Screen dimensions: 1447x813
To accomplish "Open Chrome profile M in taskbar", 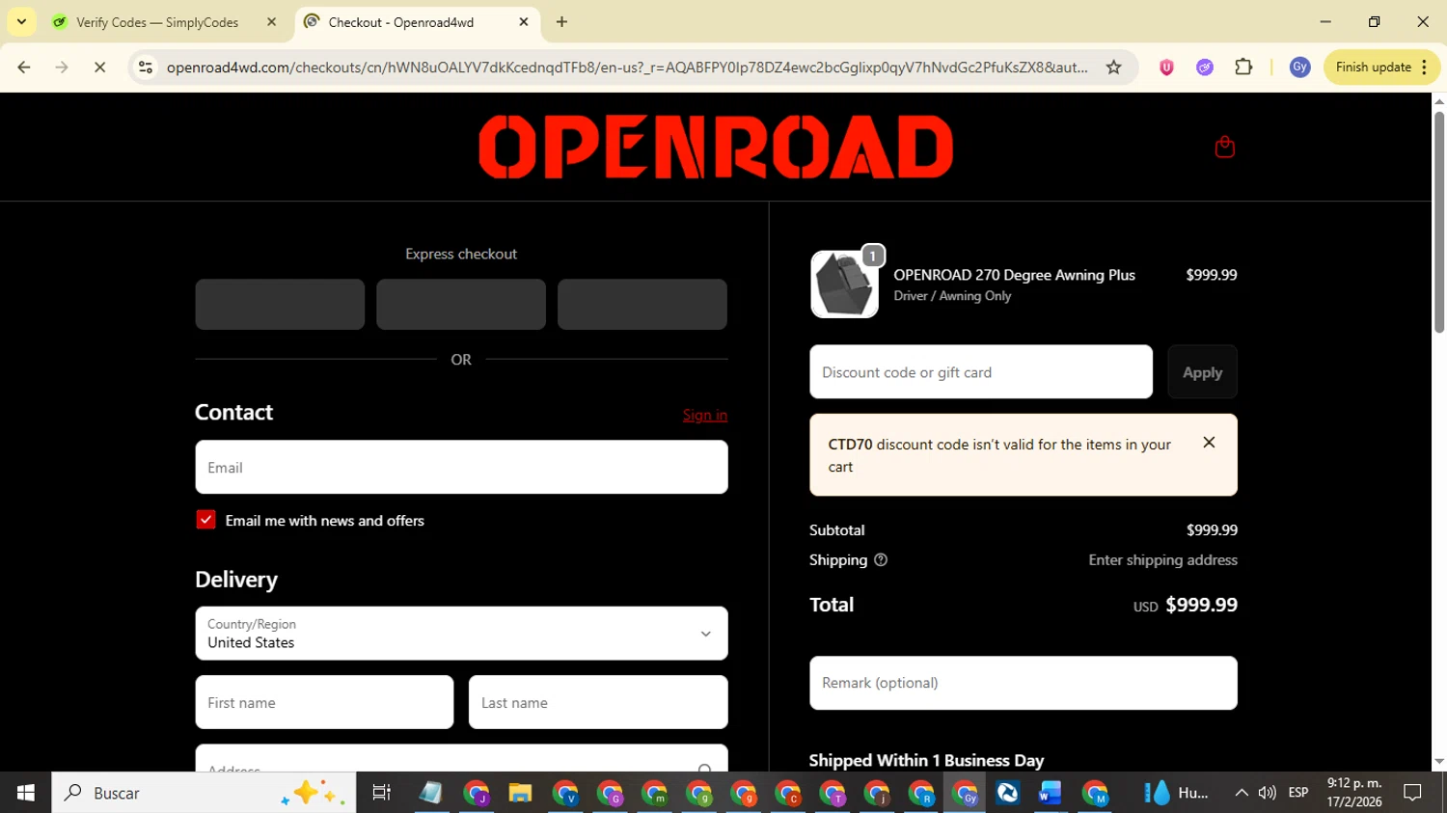I will (1095, 793).
